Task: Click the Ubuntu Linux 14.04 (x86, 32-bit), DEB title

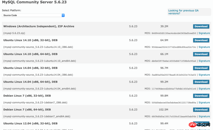Action: coord(30,68)
